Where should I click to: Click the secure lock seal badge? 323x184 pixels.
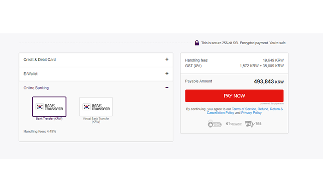click(x=214, y=124)
